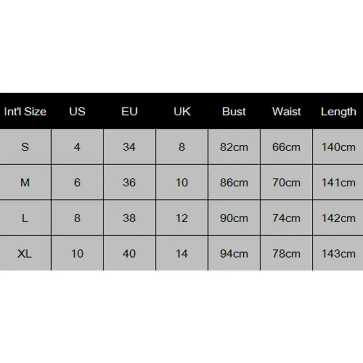363x363 pixels.
Task: Click the EU column header
Action: click(x=129, y=112)
